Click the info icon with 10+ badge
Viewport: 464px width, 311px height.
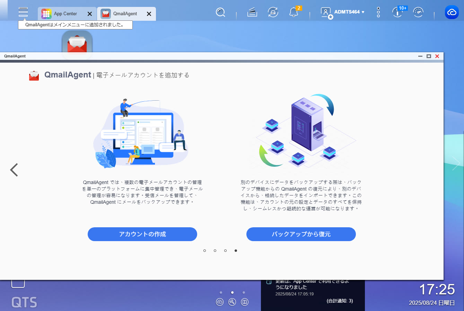397,12
